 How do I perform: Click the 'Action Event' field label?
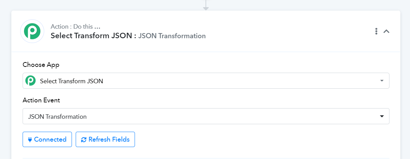(x=41, y=100)
